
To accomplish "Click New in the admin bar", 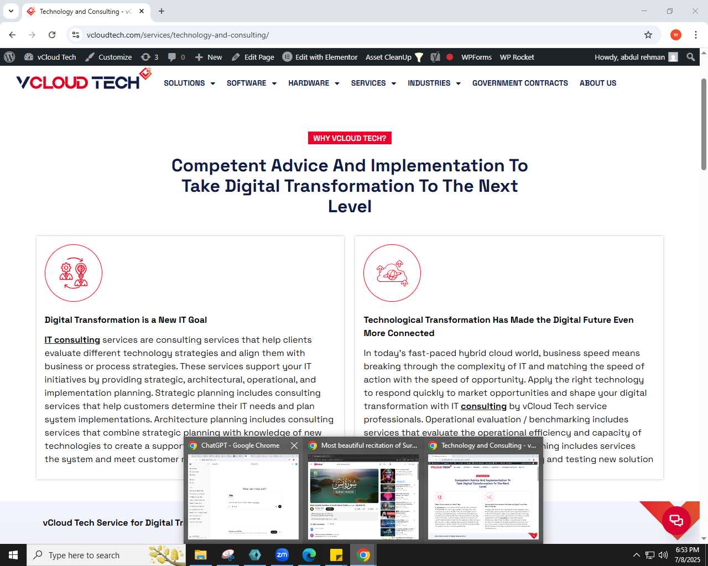I will (209, 57).
